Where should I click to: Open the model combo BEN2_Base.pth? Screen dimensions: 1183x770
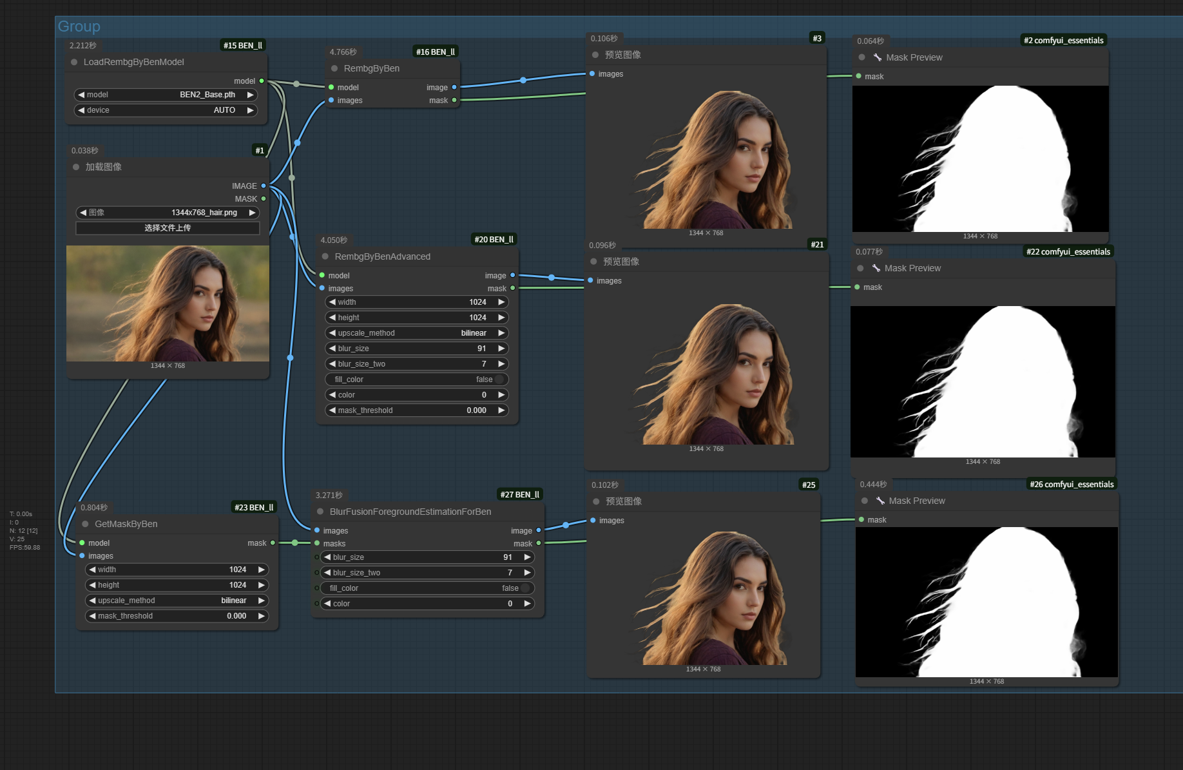tap(166, 95)
